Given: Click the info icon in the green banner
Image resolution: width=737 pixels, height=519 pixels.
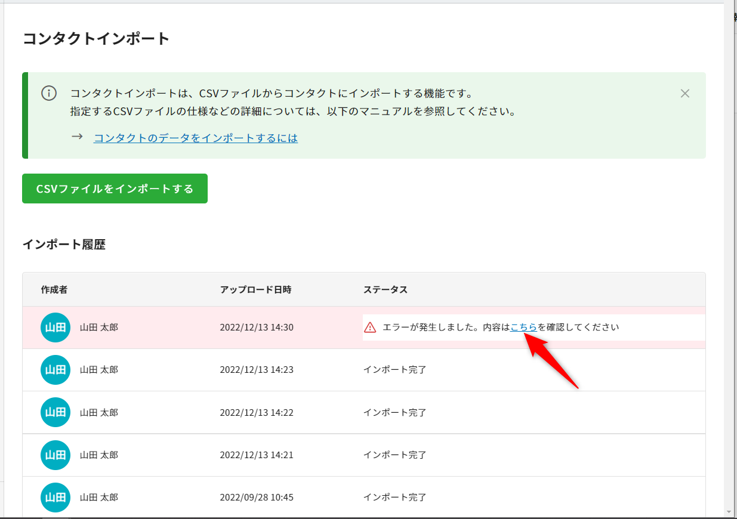Looking at the screenshot, I should [x=49, y=93].
